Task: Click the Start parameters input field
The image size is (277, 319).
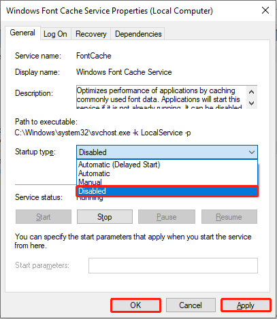Action: click(x=173, y=265)
